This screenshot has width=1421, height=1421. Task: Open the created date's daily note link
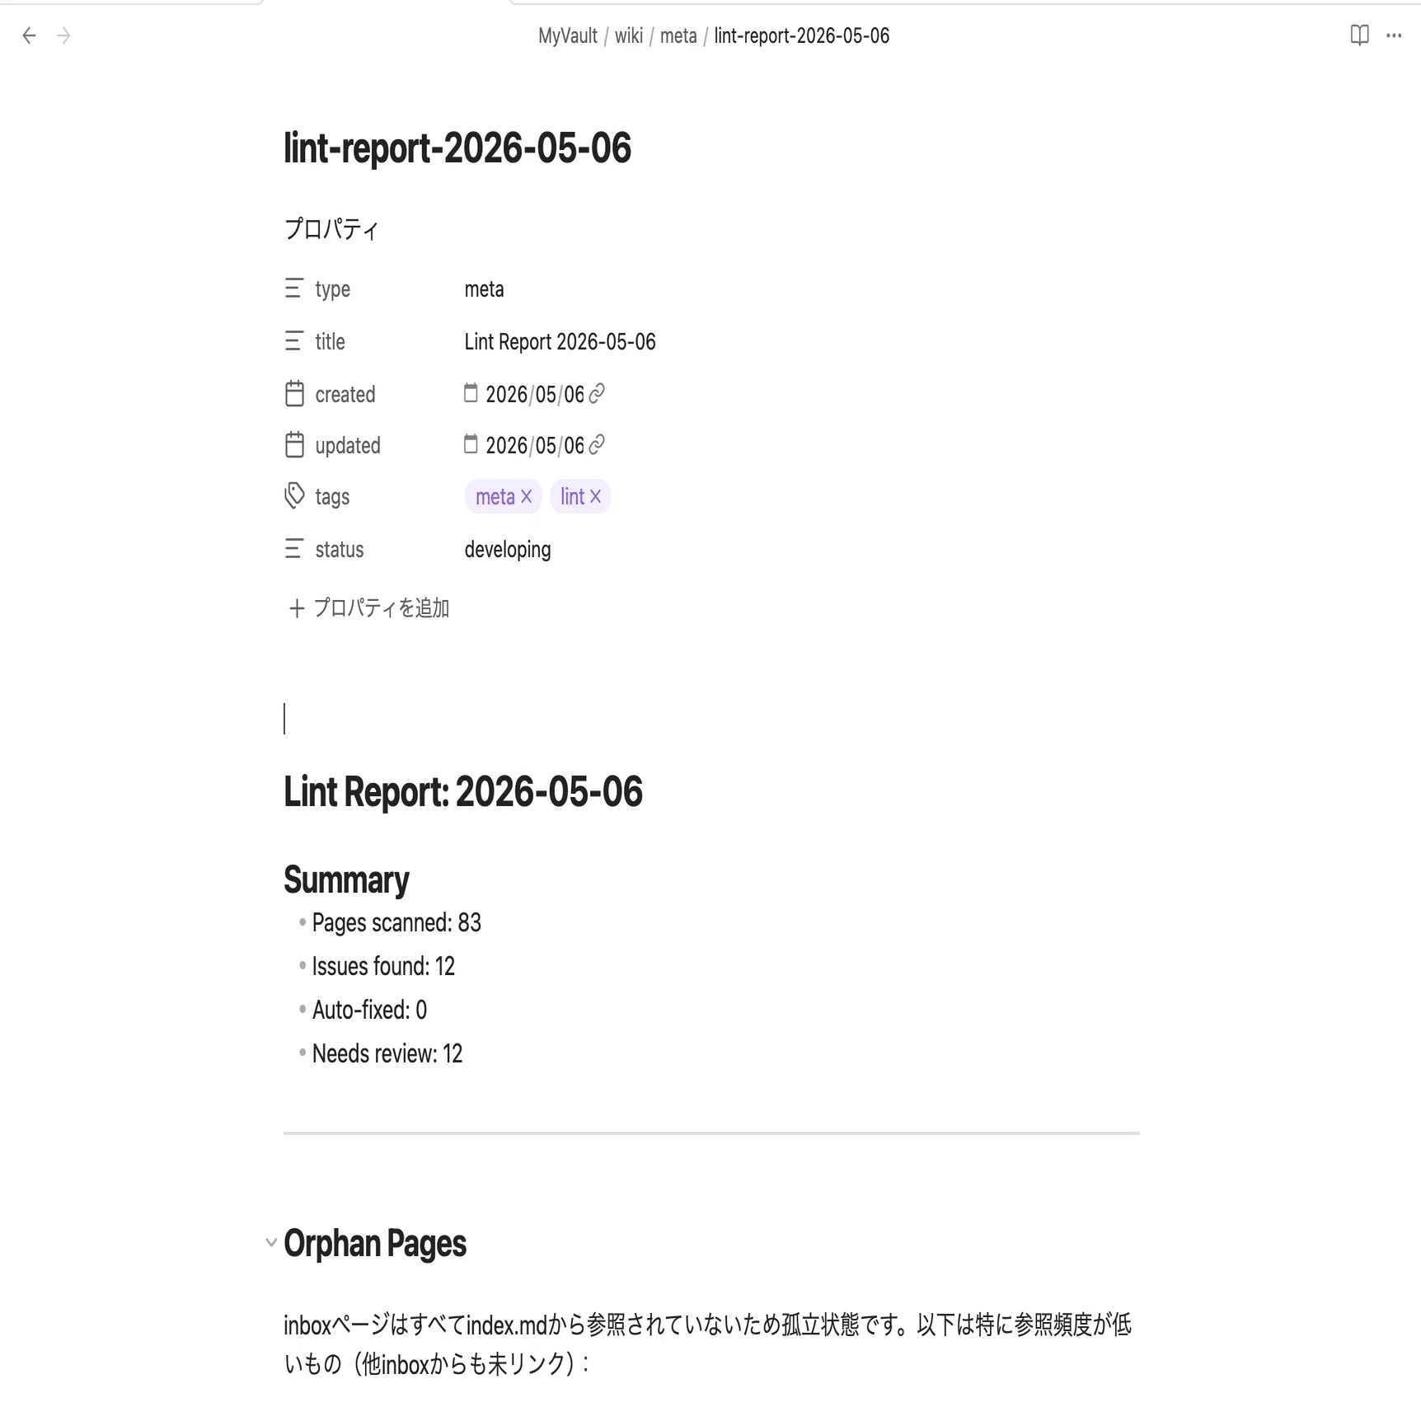[x=597, y=393]
